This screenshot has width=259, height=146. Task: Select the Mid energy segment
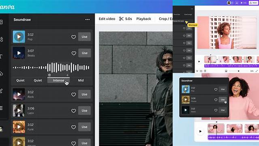[x=81, y=80]
